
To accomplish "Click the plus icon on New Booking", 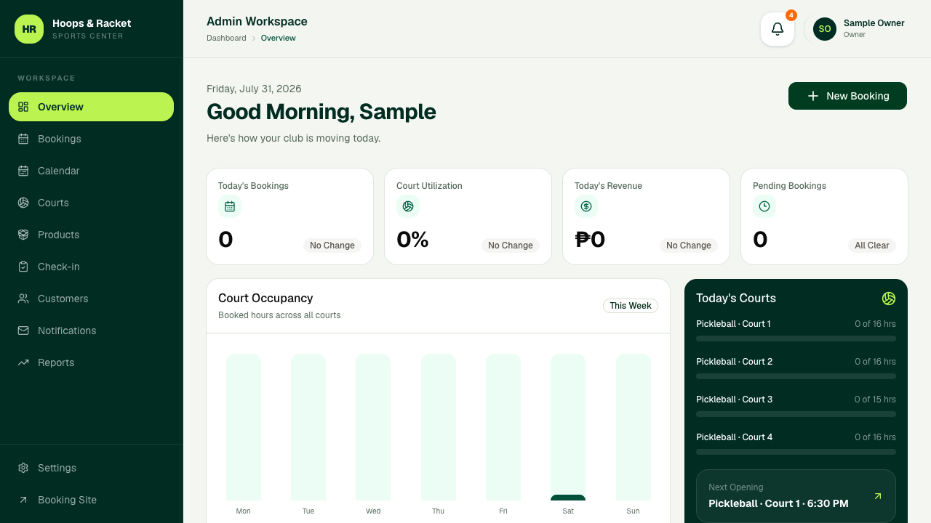I will pyautogui.click(x=813, y=96).
